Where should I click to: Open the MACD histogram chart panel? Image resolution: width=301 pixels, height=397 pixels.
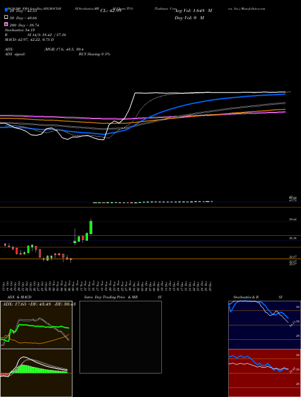coord(36,373)
